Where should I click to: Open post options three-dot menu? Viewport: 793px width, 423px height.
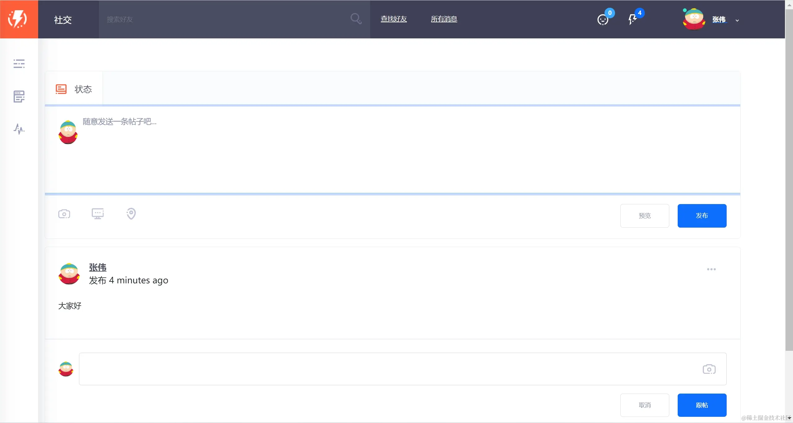[711, 269]
